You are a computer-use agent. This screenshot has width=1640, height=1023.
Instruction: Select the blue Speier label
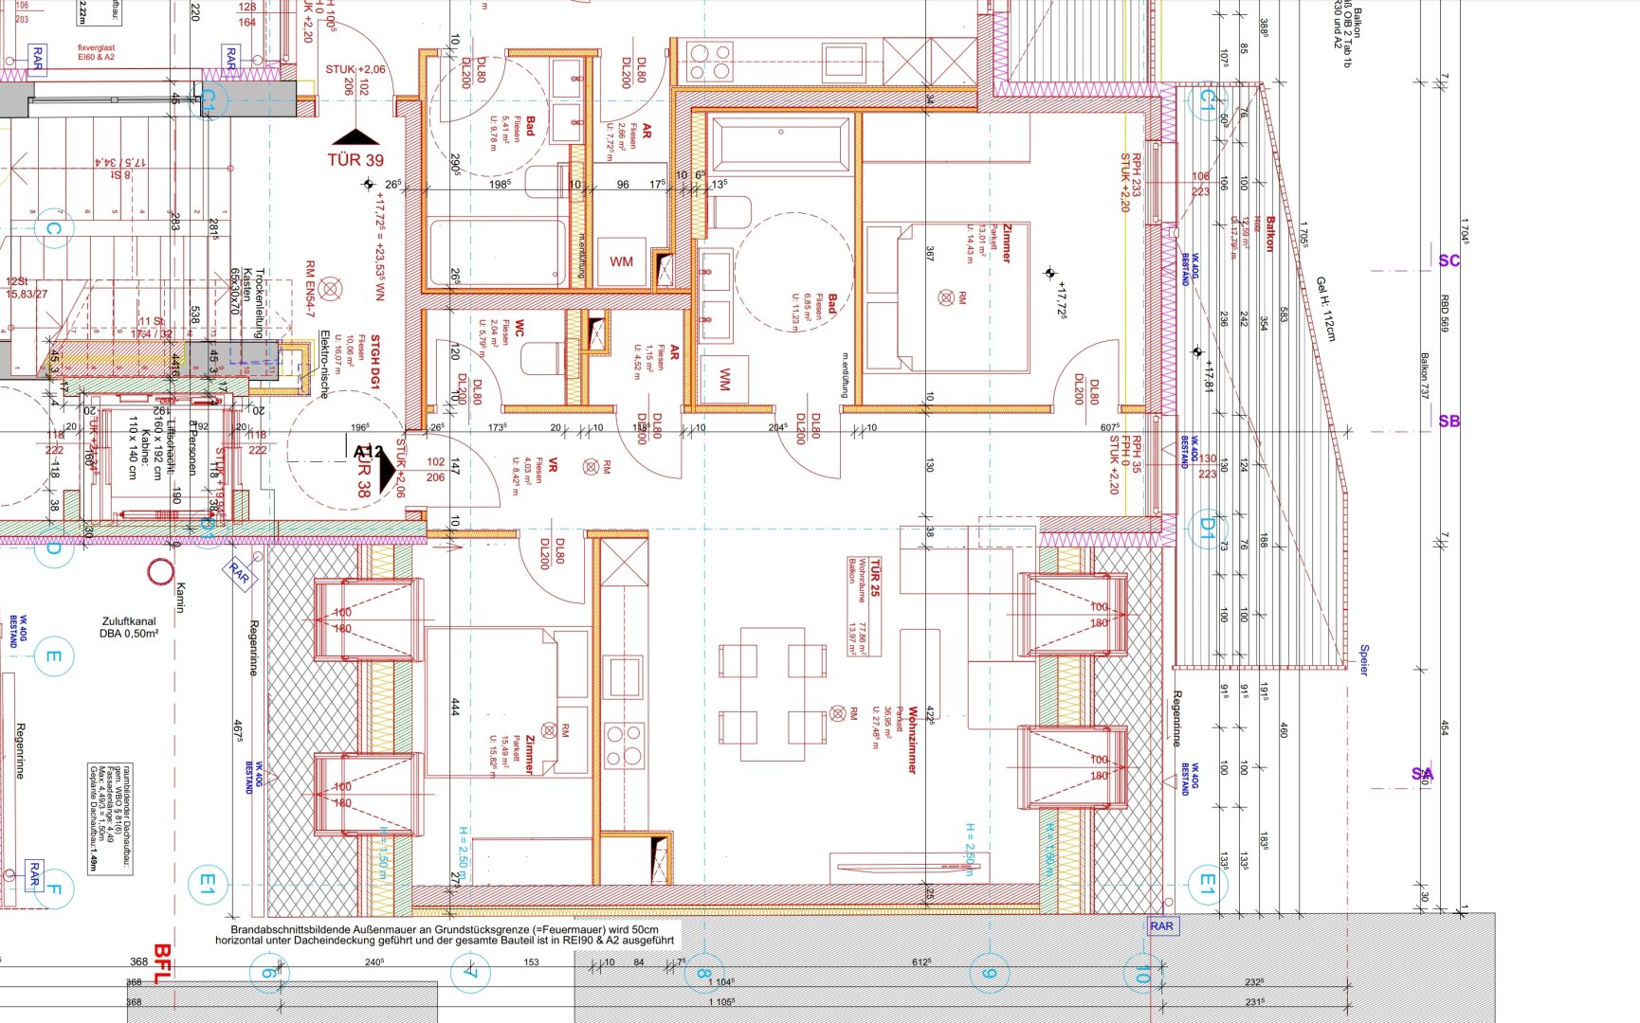(1364, 659)
